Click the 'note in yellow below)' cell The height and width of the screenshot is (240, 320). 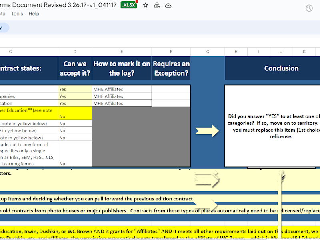(29, 124)
